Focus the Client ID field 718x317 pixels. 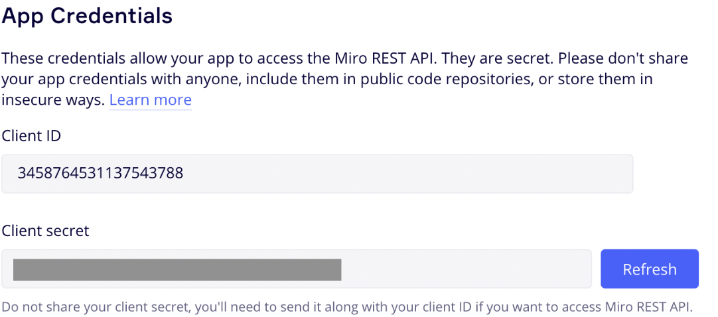click(317, 174)
